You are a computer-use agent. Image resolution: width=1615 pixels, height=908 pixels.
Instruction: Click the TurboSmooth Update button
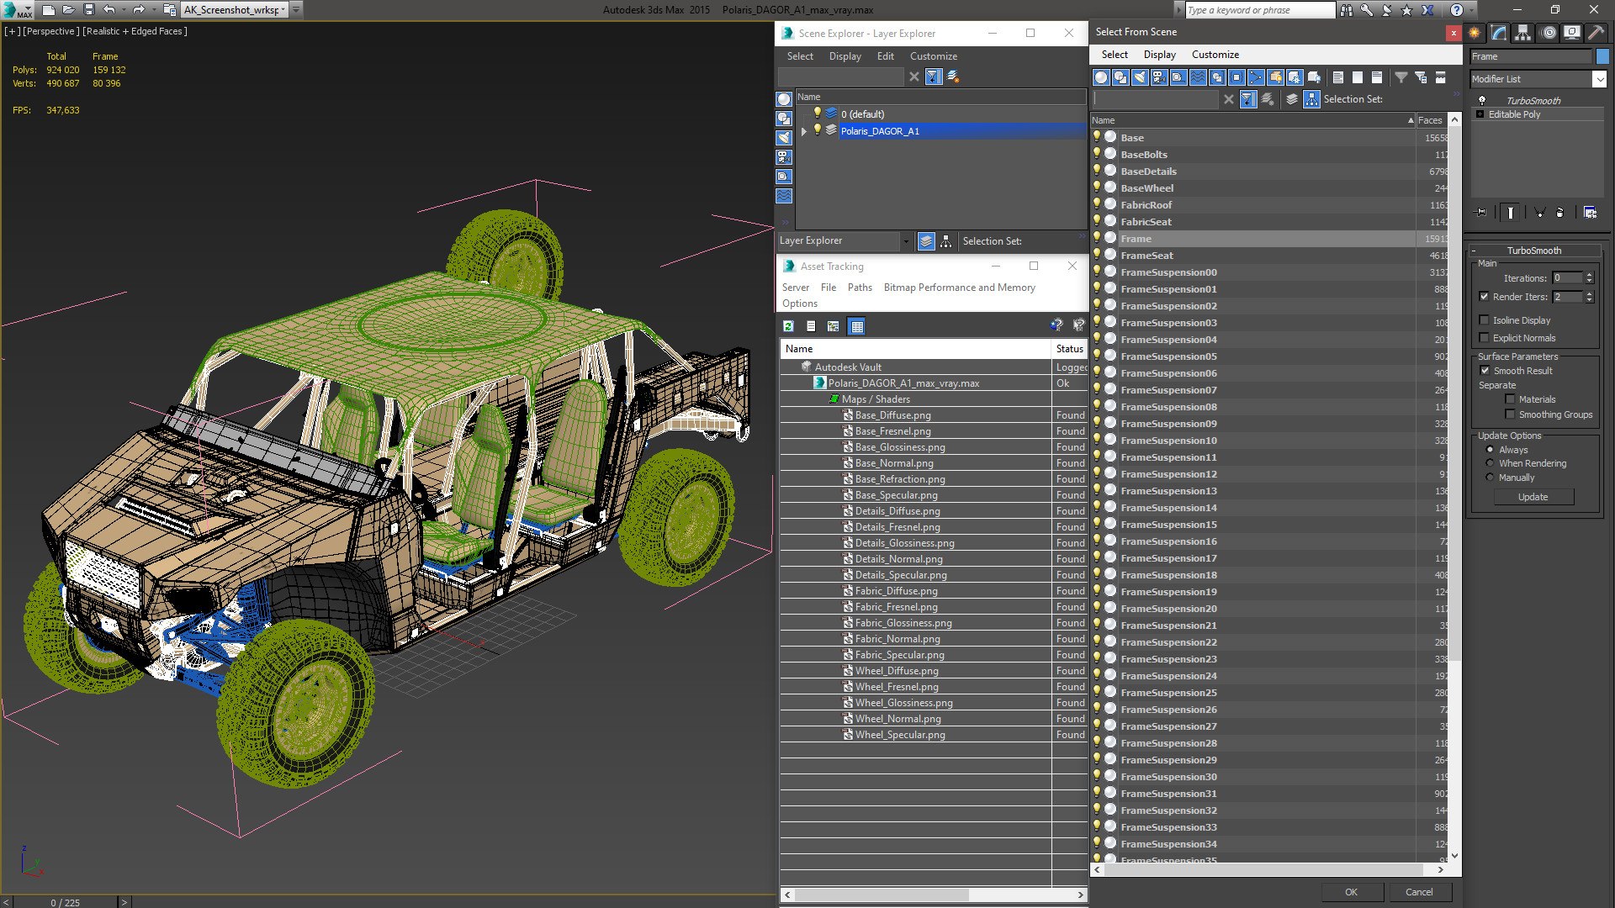pyautogui.click(x=1533, y=497)
